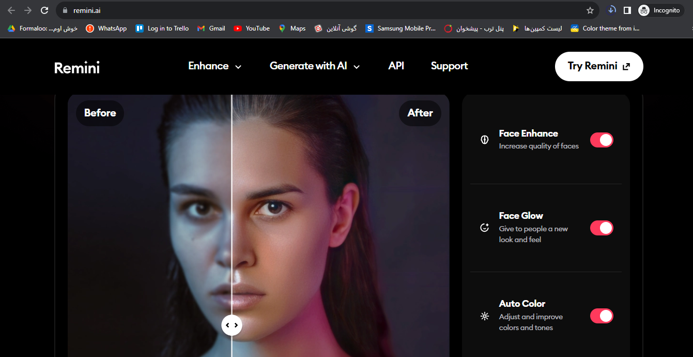Bookmark this page with star icon
The height and width of the screenshot is (357, 693).
tap(590, 10)
